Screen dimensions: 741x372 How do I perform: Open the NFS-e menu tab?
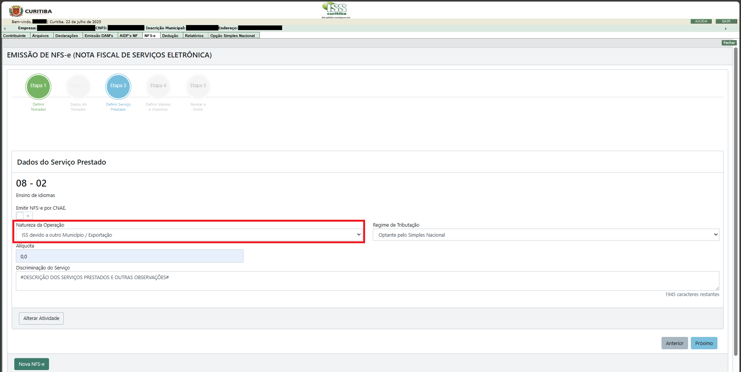coord(150,36)
